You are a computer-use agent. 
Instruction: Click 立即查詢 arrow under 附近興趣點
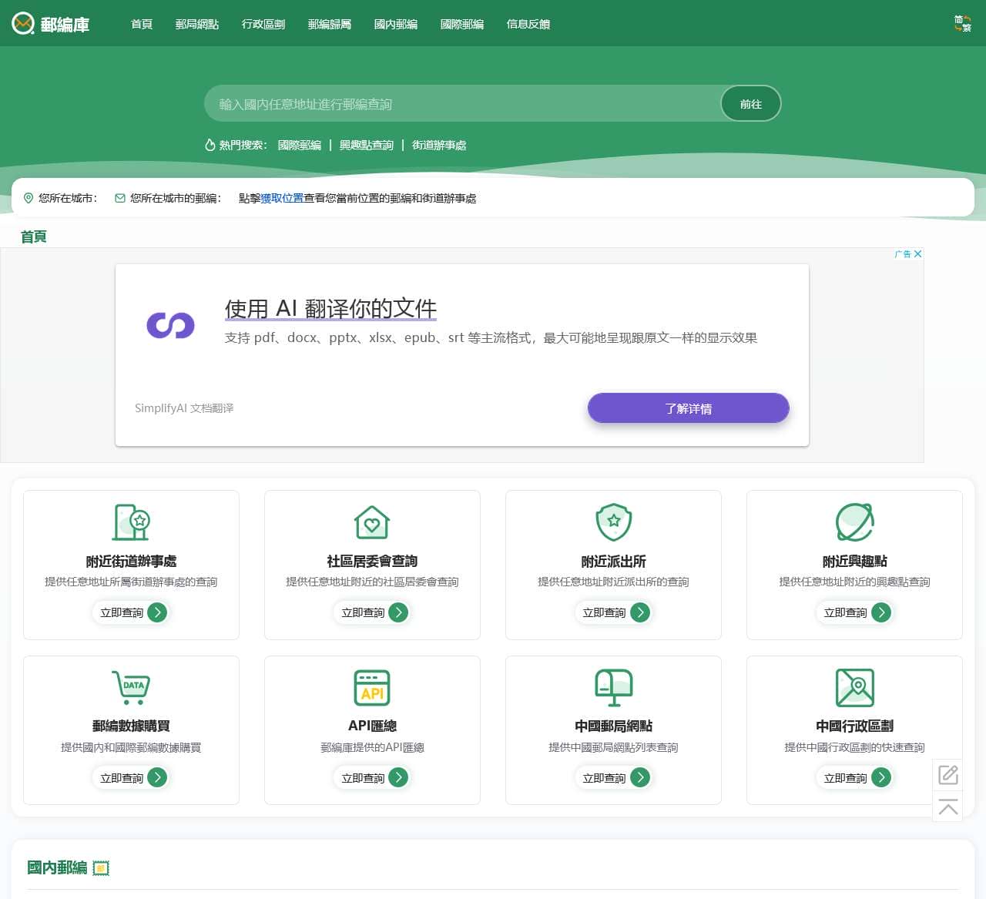pos(881,612)
